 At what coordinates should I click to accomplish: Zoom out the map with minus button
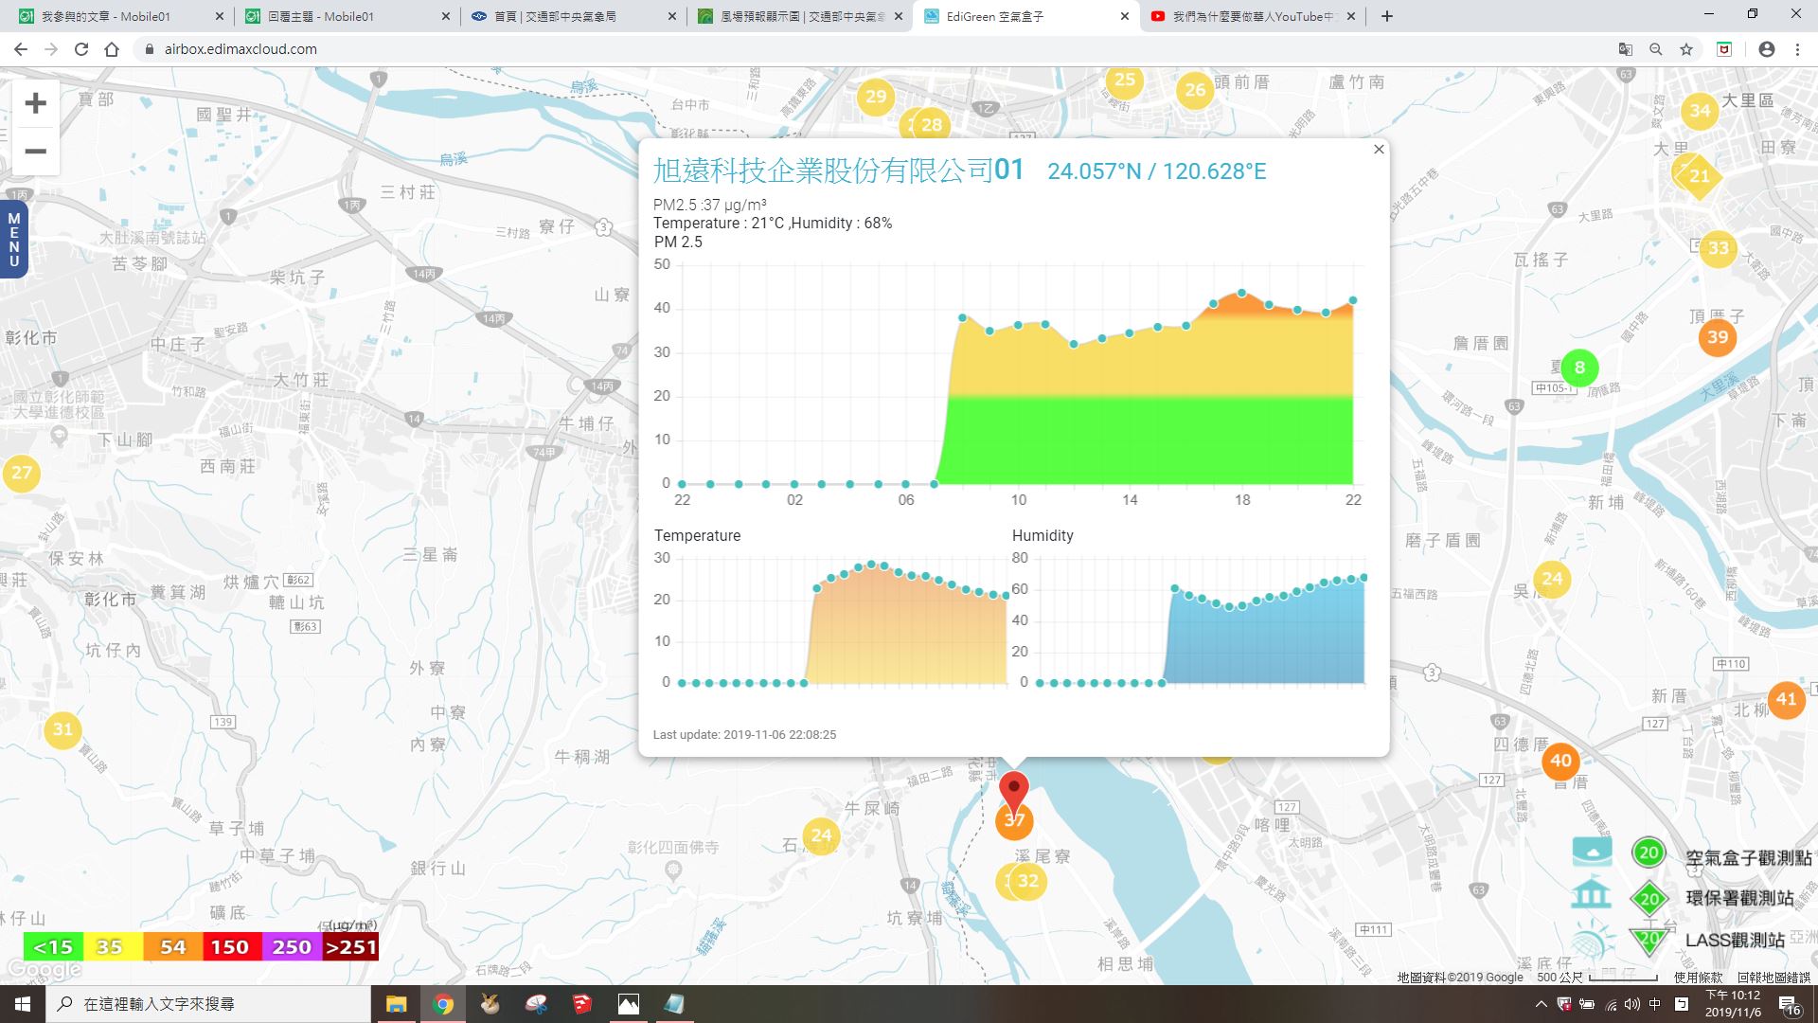35,152
